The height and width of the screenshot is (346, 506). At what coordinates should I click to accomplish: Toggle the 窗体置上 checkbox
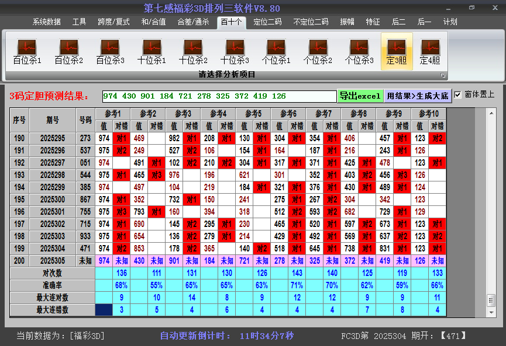(458, 95)
